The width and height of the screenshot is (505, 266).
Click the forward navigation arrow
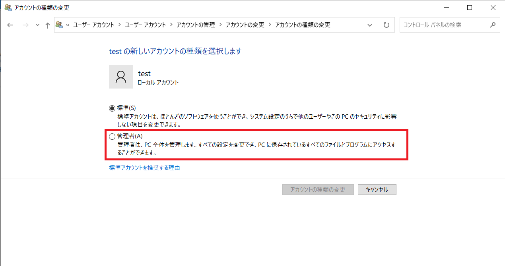click(25, 25)
